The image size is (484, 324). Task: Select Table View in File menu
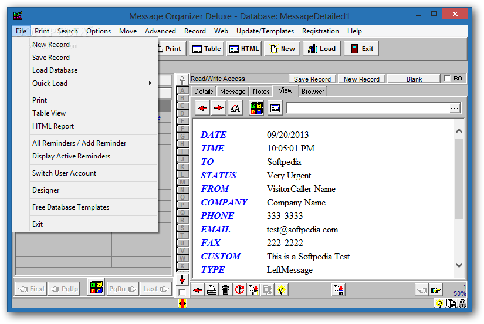[x=93, y=113]
